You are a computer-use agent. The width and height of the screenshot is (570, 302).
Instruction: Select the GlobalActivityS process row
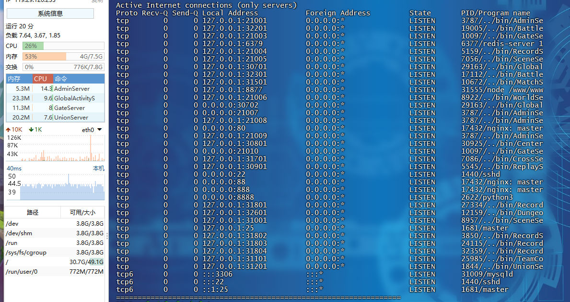click(55, 98)
